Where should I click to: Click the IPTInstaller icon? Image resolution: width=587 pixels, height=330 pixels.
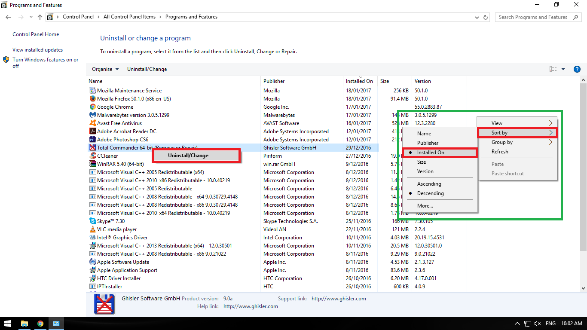click(92, 287)
